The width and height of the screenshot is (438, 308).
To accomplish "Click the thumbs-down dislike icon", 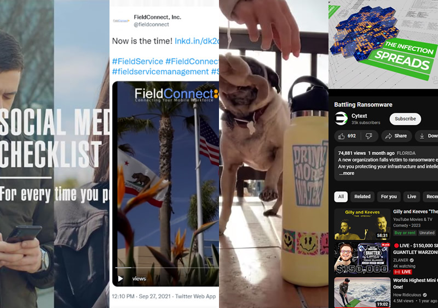I will coord(368,136).
